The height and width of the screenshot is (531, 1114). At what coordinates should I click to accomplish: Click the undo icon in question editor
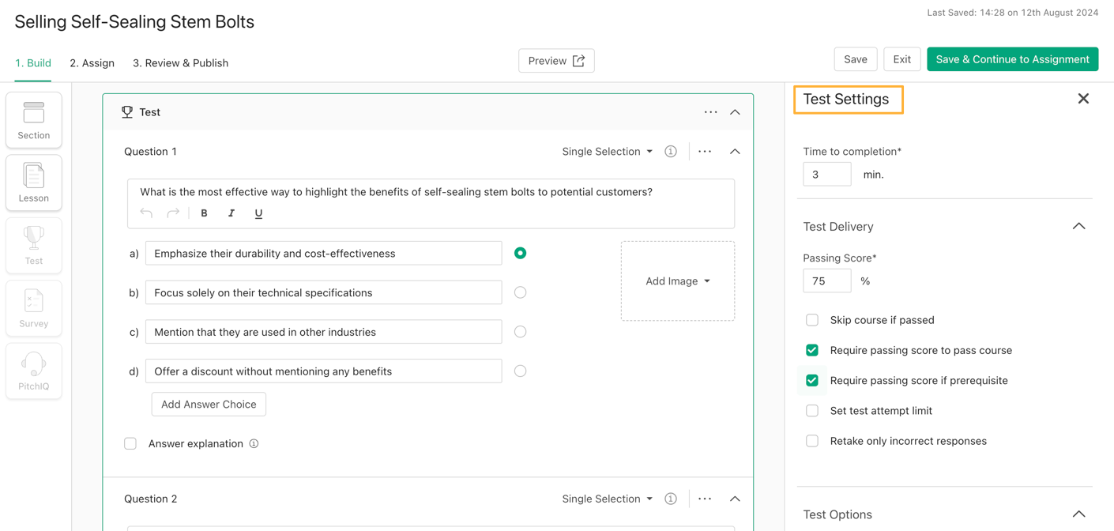[x=146, y=213]
